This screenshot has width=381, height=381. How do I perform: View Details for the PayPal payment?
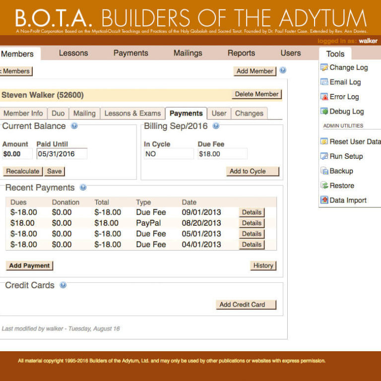pyautogui.click(x=252, y=223)
